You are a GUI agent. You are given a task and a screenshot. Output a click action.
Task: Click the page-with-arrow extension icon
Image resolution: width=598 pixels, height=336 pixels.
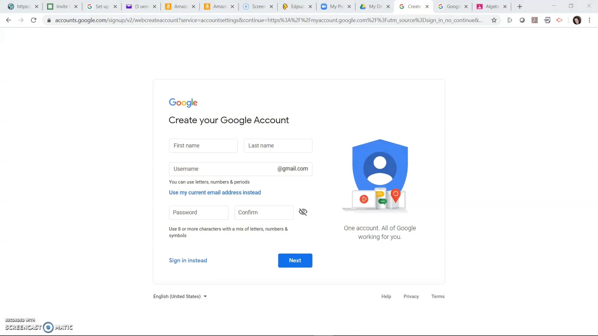click(x=547, y=20)
